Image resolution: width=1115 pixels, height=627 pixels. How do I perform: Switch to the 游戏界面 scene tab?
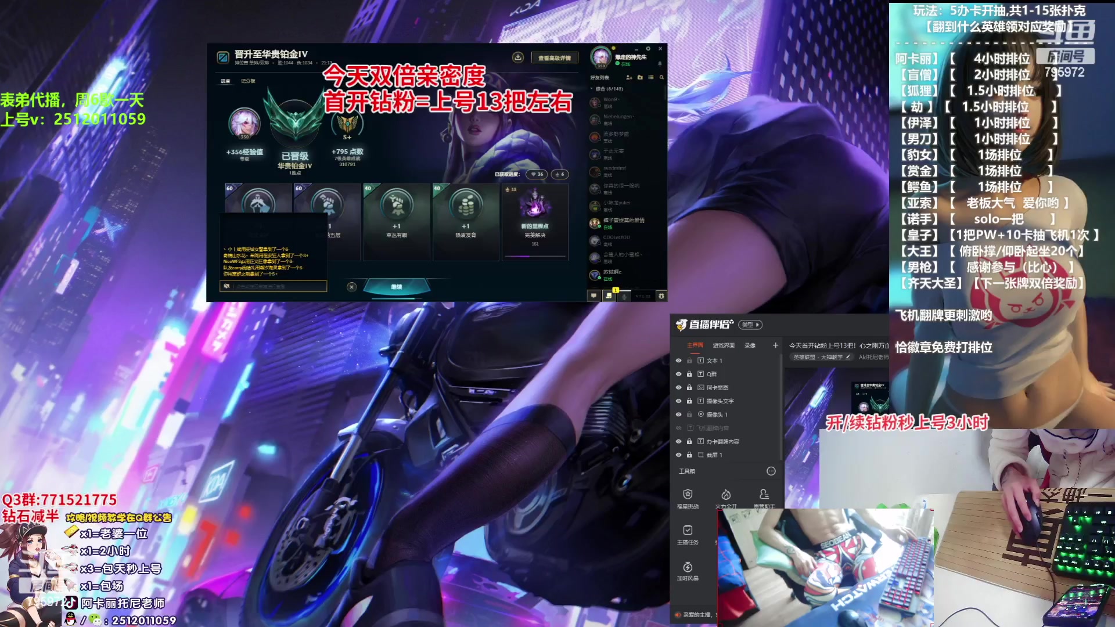[x=724, y=345]
